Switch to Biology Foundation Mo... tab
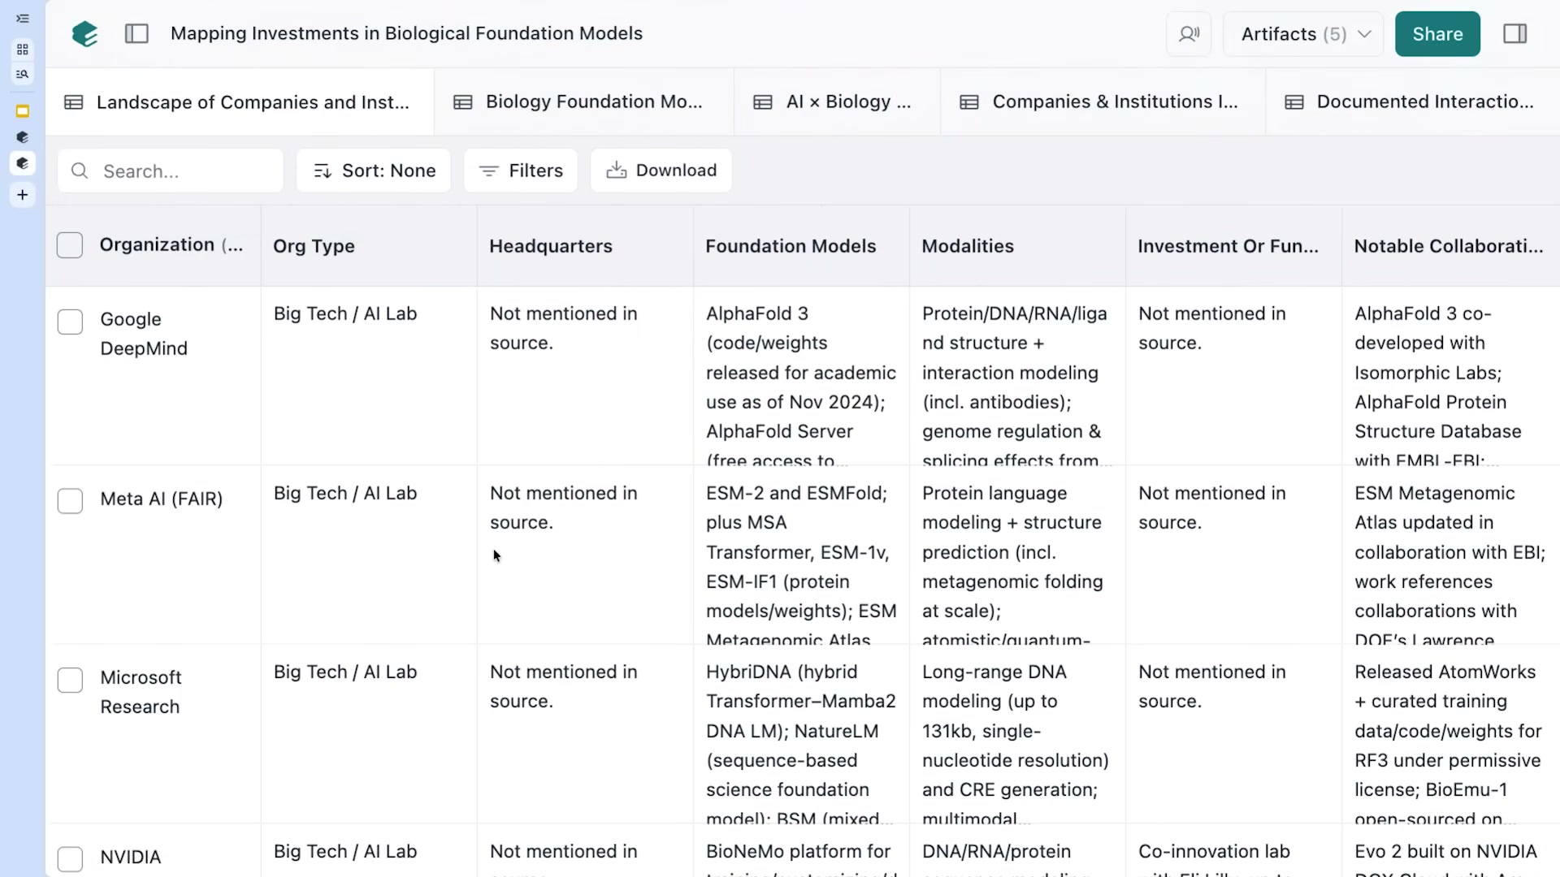Image resolution: width=1560 pixels, height=877 pixels. point(584,102)
